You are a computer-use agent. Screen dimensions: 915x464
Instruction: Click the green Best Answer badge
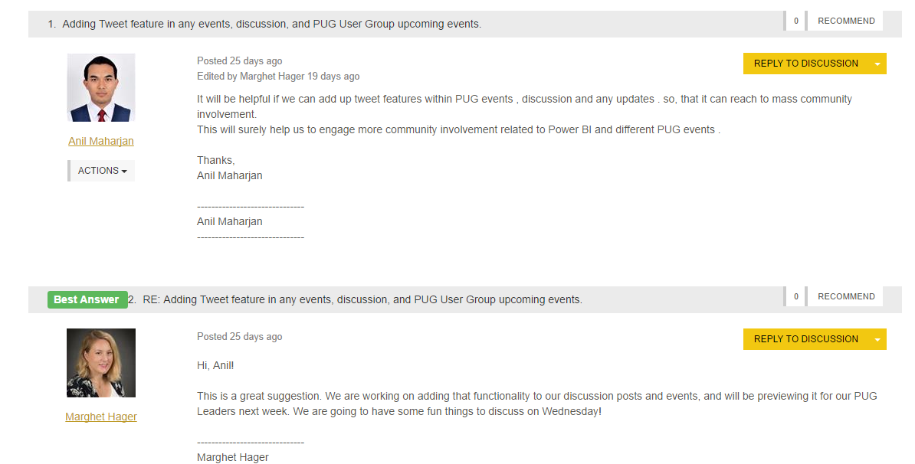point(87,299)
